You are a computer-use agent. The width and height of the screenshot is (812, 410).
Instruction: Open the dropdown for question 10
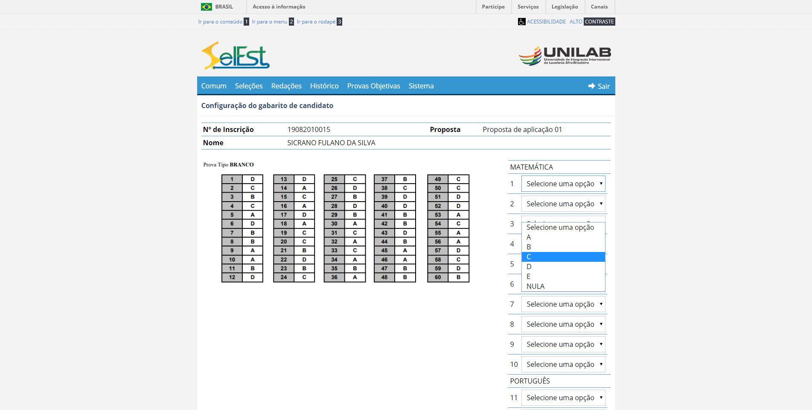[563, 364]
